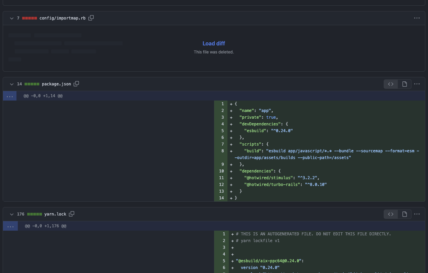Expand hidden lines in package.json hunk

coord(10,96)
